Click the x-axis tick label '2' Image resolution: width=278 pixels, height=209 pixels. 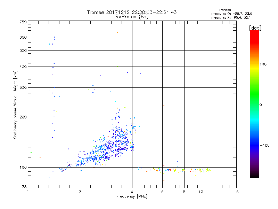coord(80,192)
